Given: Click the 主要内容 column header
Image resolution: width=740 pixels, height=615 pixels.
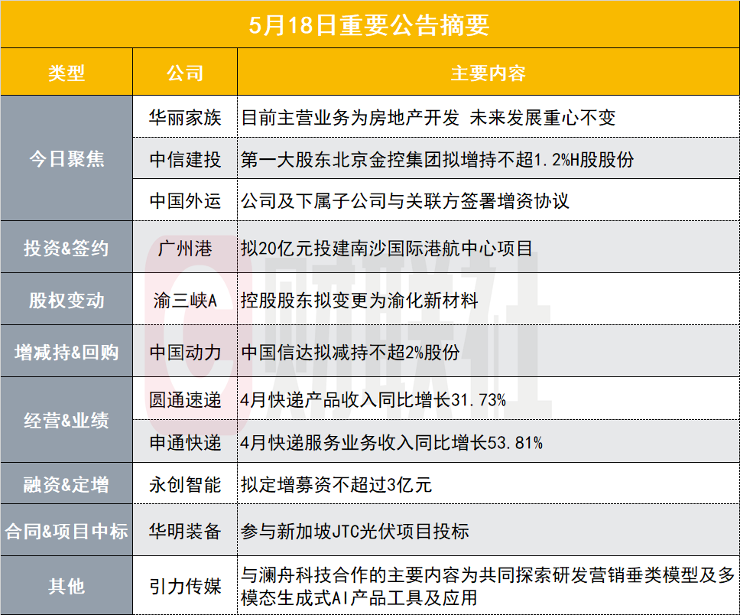Looking at the screenshot, I should coord(488,73).
